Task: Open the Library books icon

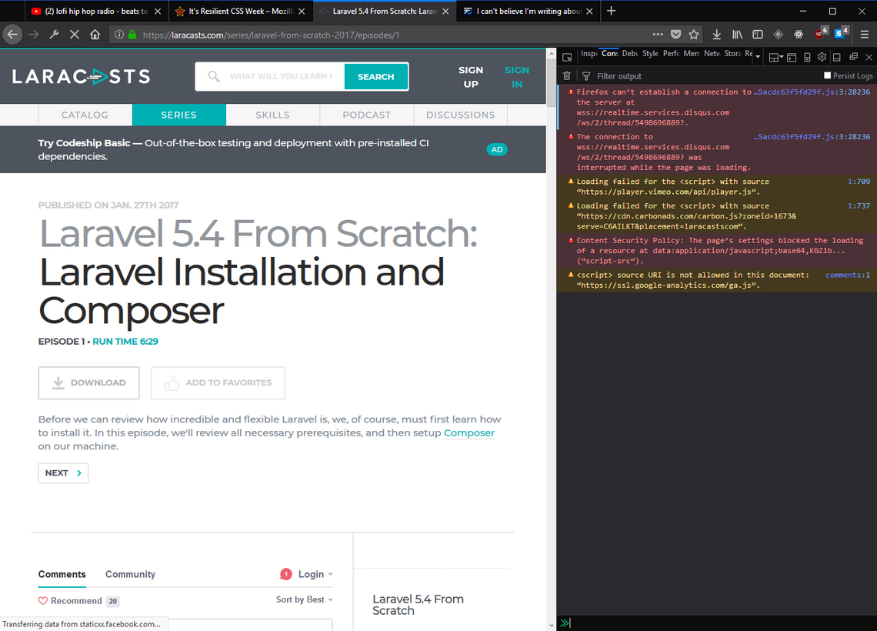Action: [x=737, y=35]
